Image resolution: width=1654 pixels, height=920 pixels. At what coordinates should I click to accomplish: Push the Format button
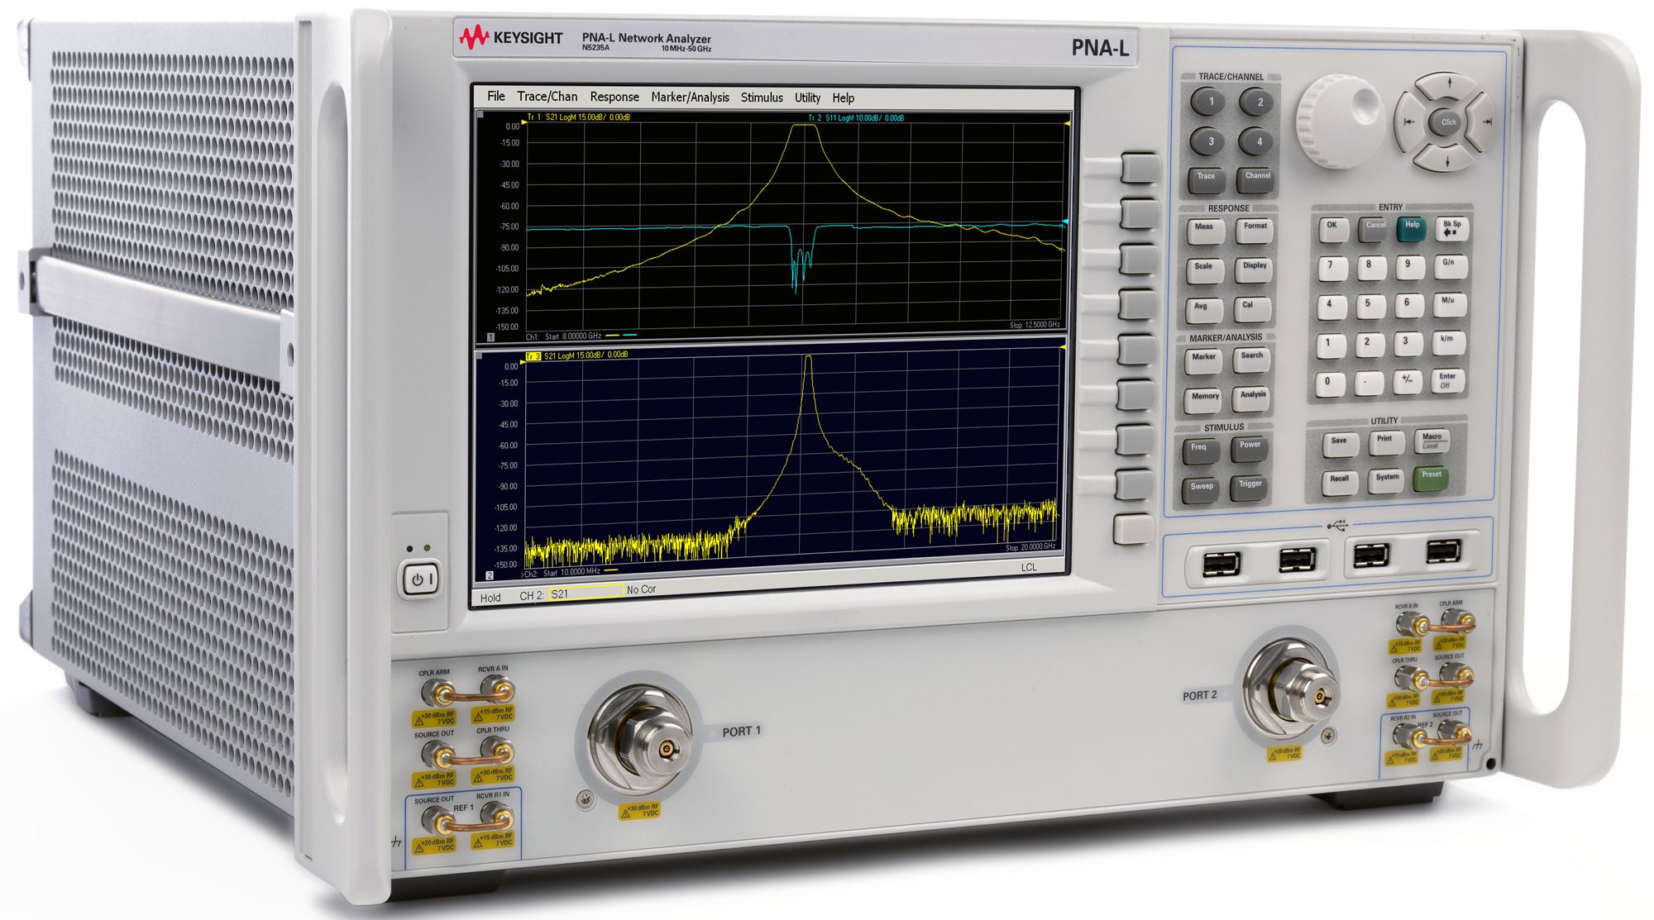tap(1255, 228)
